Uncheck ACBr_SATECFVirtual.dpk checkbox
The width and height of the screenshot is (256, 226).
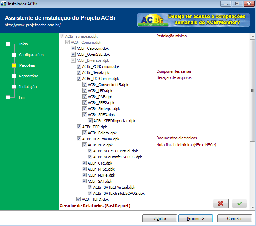click(90, 187)
